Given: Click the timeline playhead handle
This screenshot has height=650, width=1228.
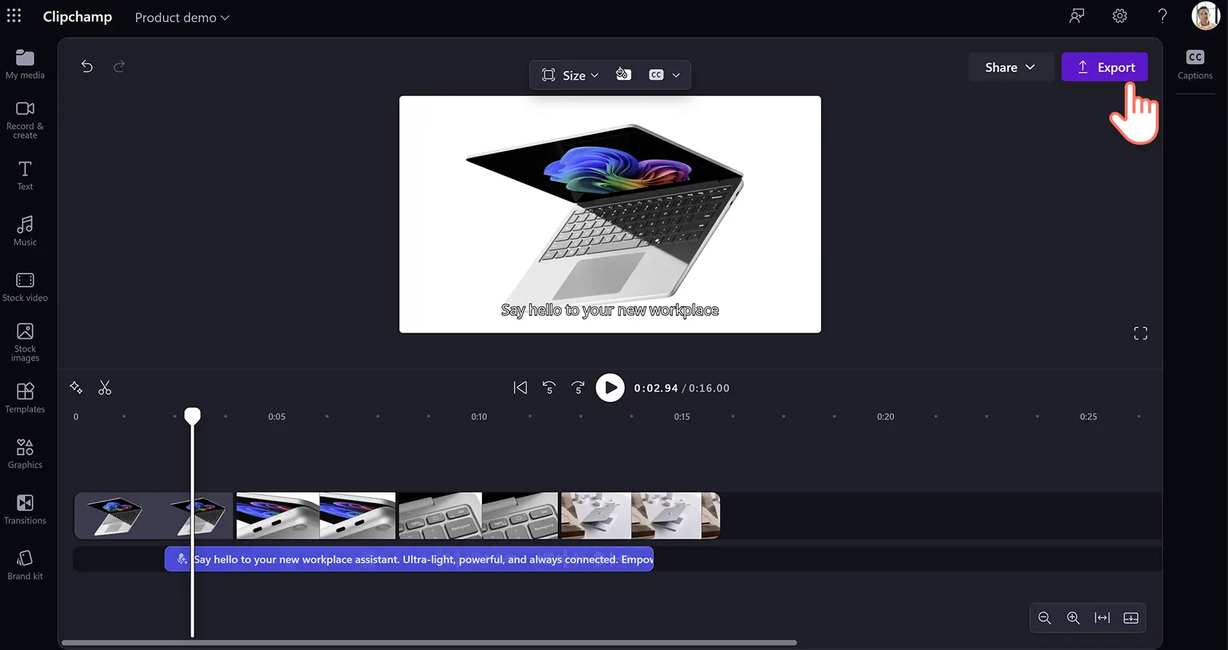Looking at the screenshot, I should pyautogui.click(x=192, y=416).
